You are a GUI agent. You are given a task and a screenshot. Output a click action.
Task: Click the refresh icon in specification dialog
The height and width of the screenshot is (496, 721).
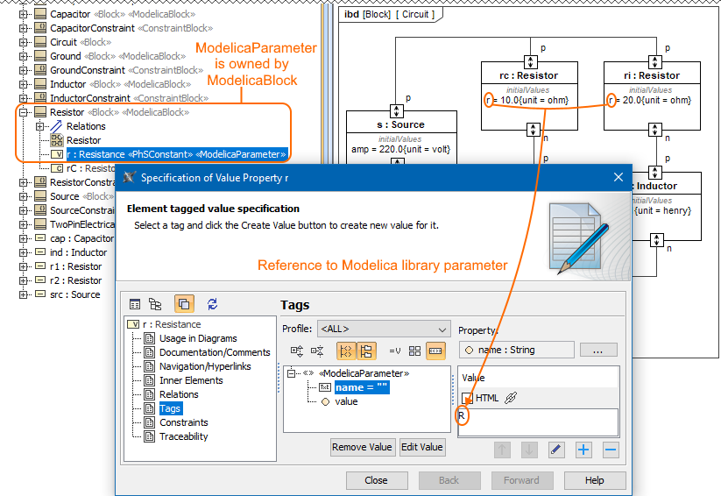(212, 304)
